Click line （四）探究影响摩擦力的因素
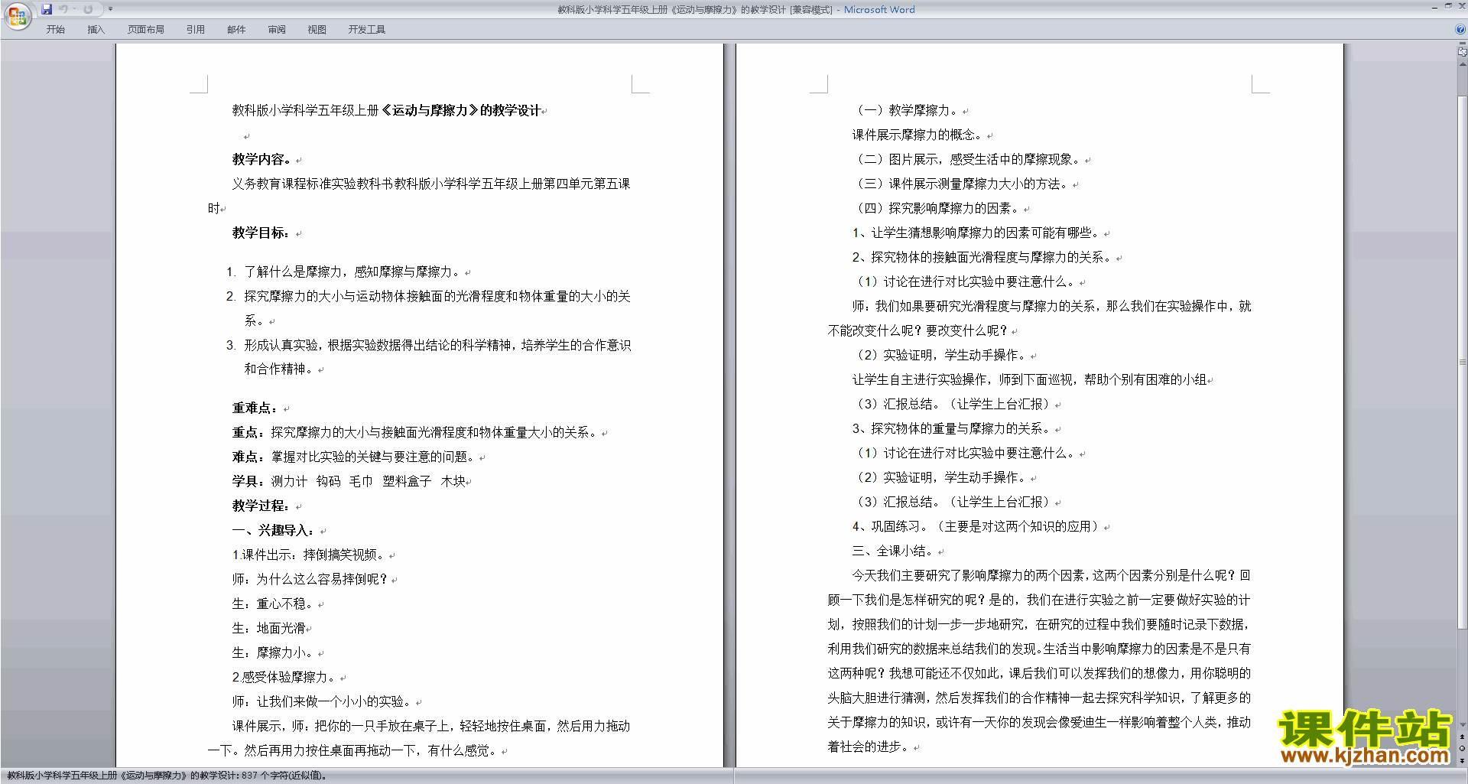The width and height of the screenshot is (1468, 784). 936,209
